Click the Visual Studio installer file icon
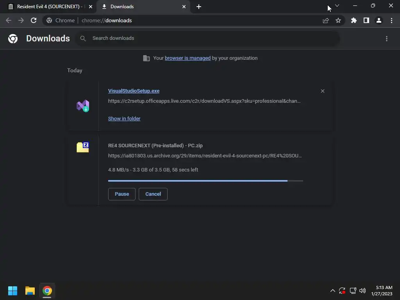 click(83, 106)
